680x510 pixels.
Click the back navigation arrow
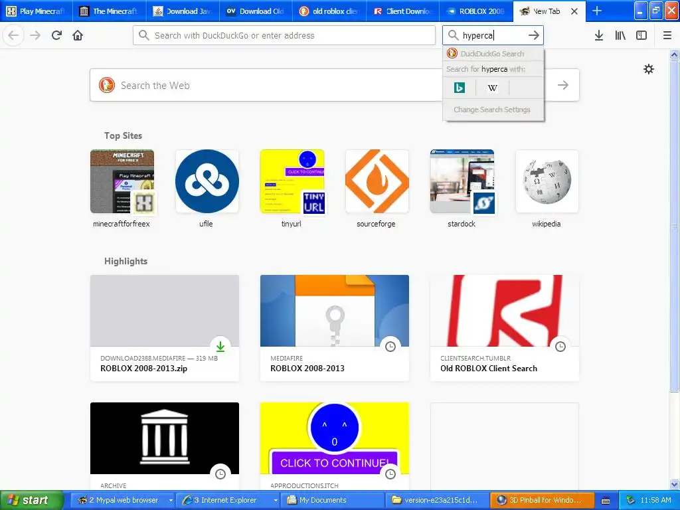click(13, 35)
